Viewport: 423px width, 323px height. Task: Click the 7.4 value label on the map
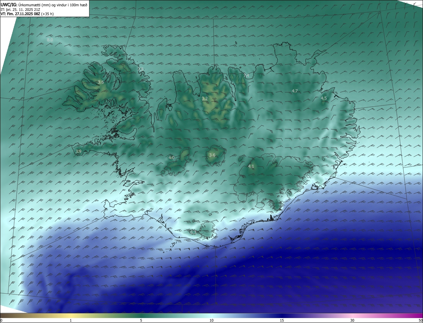click(x=246, y=76)
